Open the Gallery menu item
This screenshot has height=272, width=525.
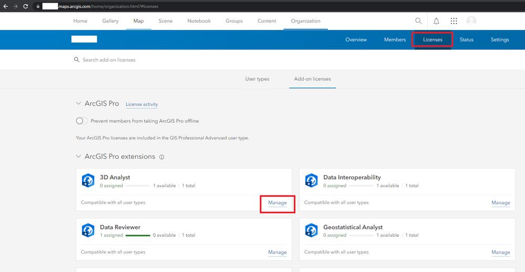pyautogui.click(x=110, y=21)
